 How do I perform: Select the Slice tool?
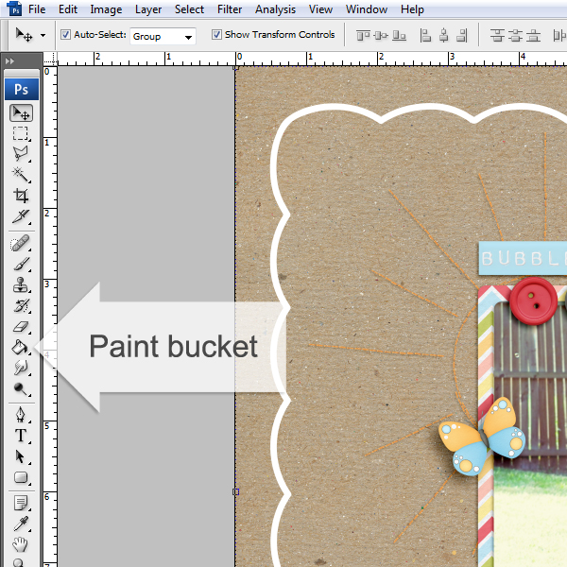(x=21, y=216)
